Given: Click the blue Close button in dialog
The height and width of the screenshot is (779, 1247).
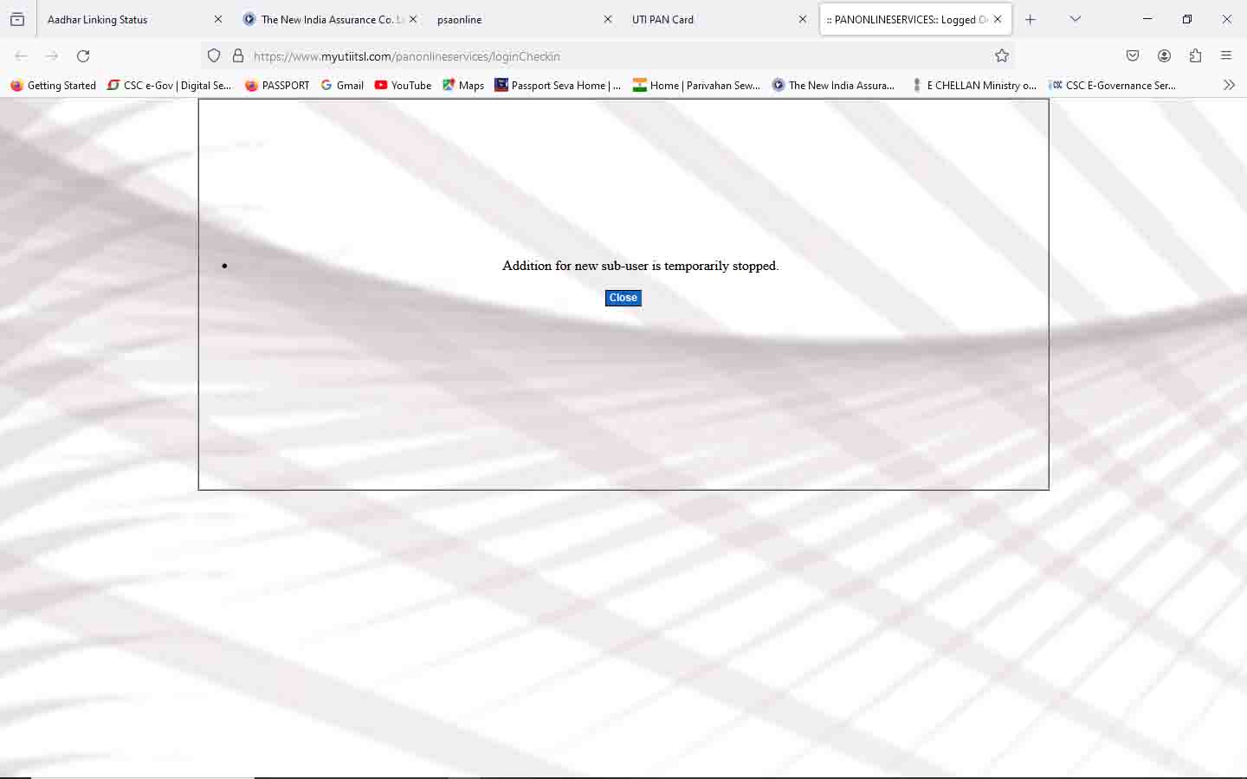Looking at the screenshot, I should tap(623, 298).
